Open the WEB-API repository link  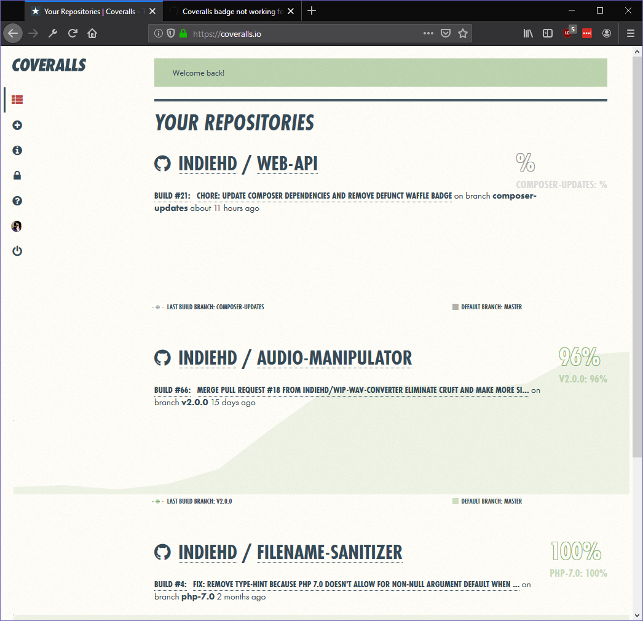(x=288, y=164)
